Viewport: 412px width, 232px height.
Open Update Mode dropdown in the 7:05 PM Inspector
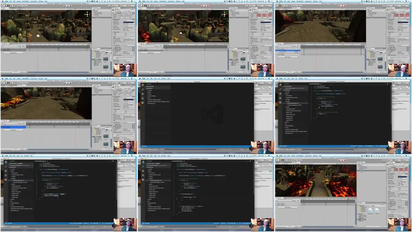(x=129, y=60)
